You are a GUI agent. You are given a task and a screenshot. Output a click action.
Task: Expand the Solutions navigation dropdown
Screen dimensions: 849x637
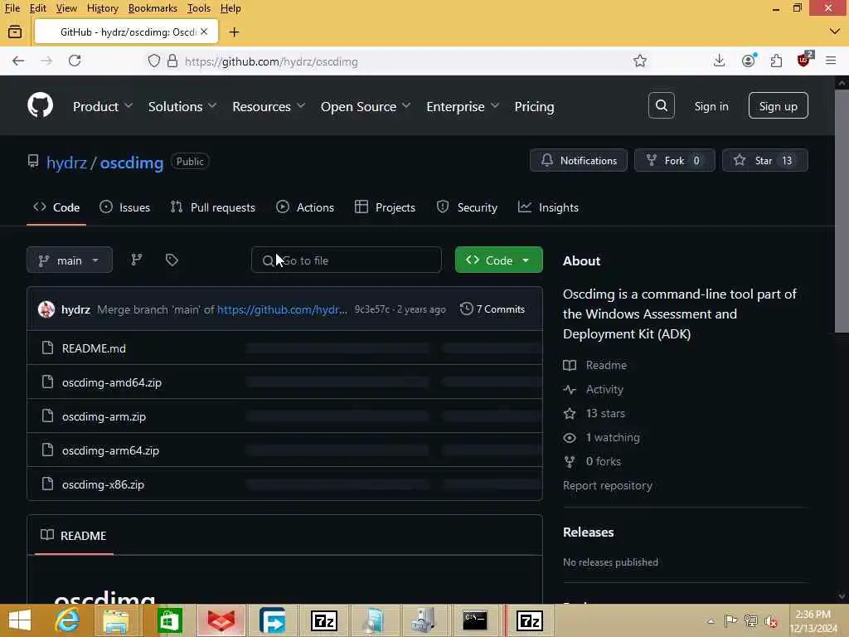point(182,106)
